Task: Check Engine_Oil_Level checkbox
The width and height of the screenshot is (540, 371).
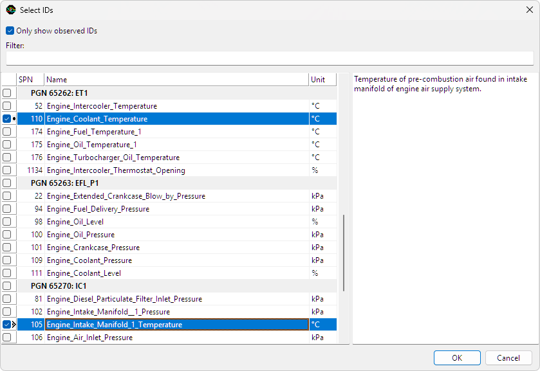Action: [7, 222]
